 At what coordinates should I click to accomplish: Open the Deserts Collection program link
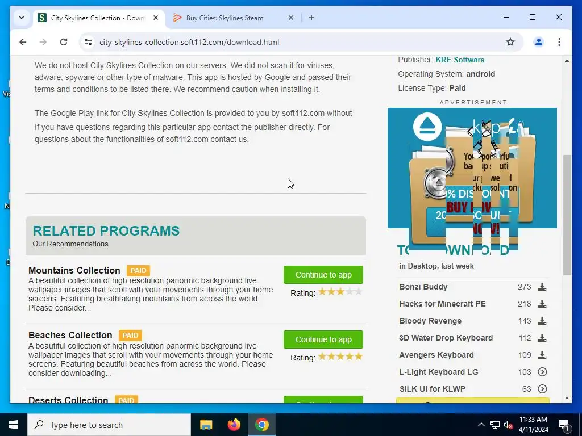(x=68, y=400)
